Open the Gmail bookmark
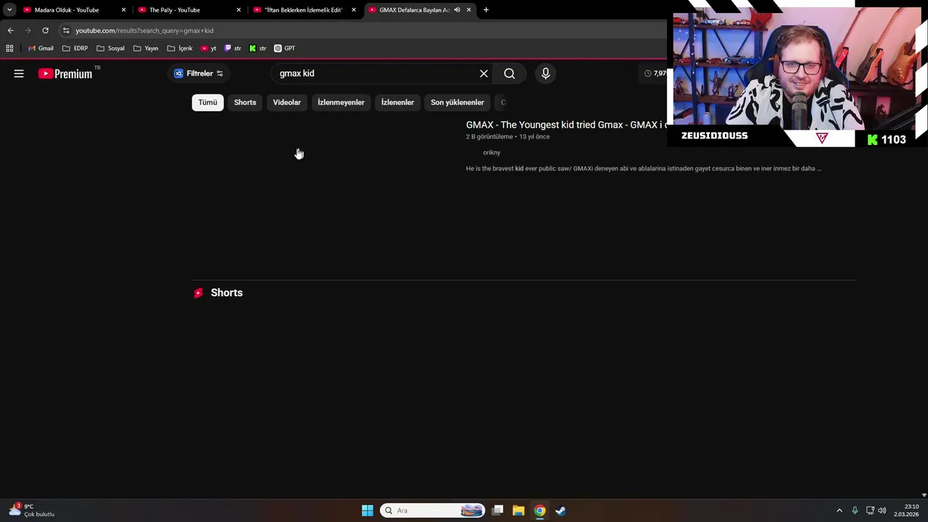 pyautogui.click(x=41, y=49)
